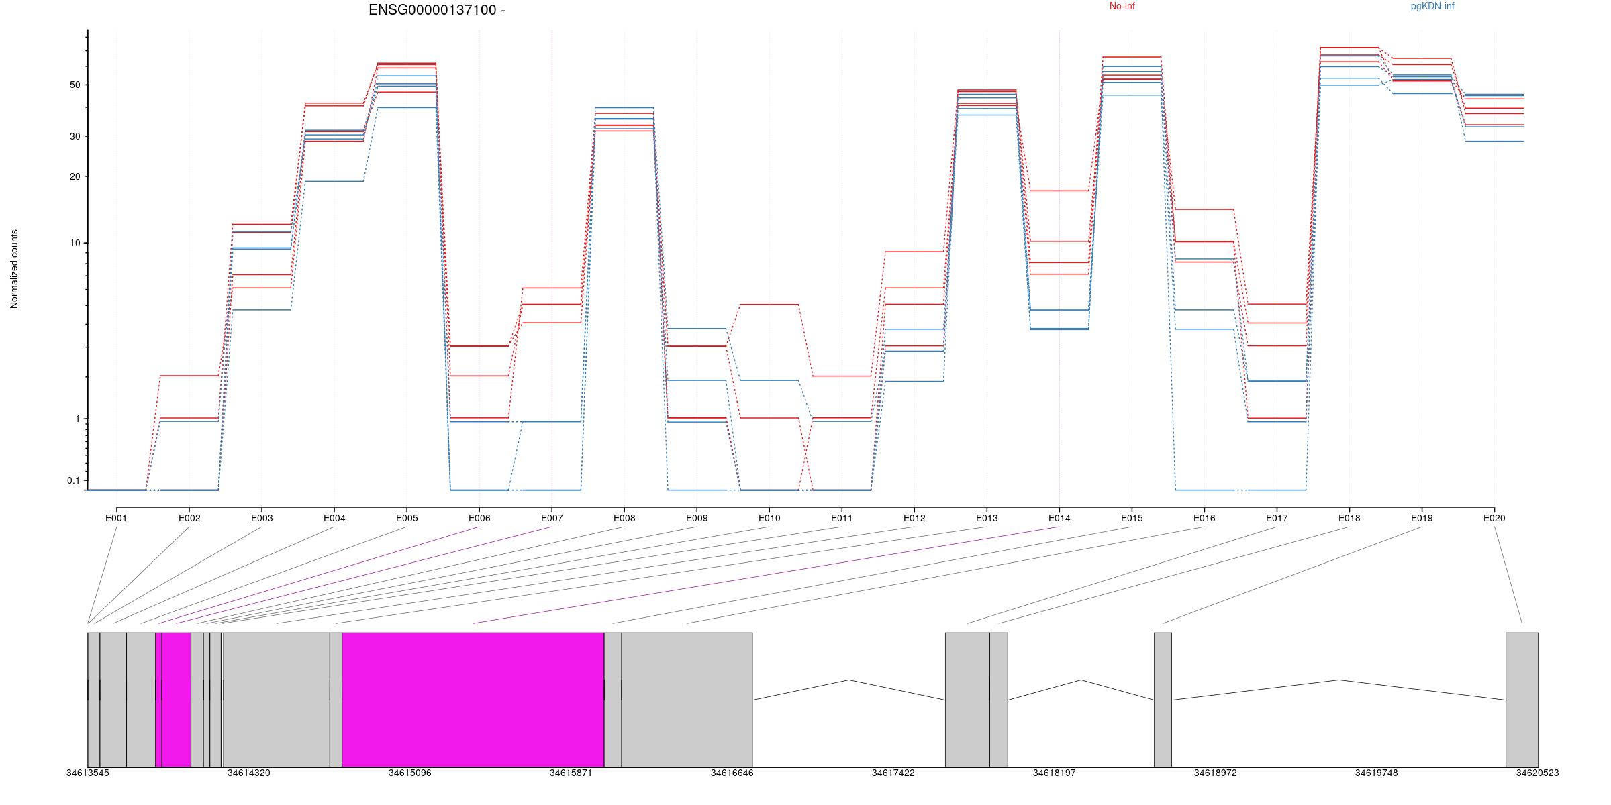This screenshot has width=1611, height=805.
Task: Click the y-axis tick label 20
Action: pos(75,176)
